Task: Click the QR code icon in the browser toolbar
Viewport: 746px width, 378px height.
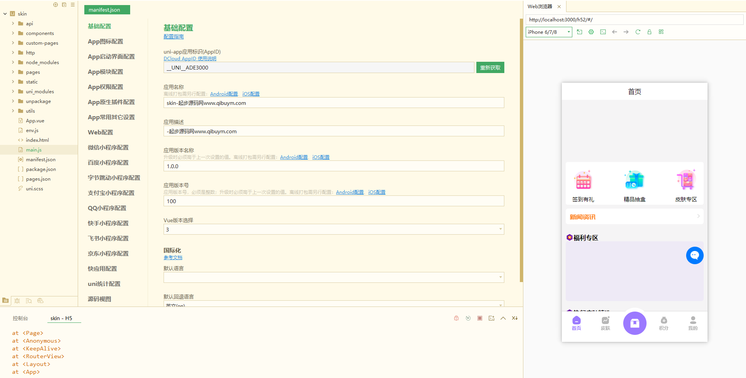Action: coord(661,32)
